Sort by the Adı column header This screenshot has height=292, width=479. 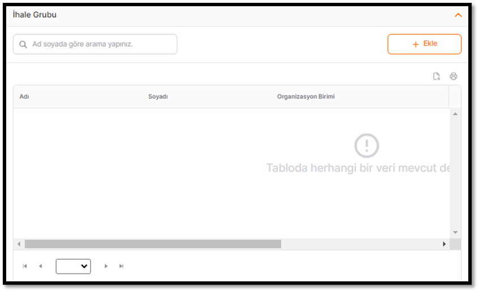point(24,97)
